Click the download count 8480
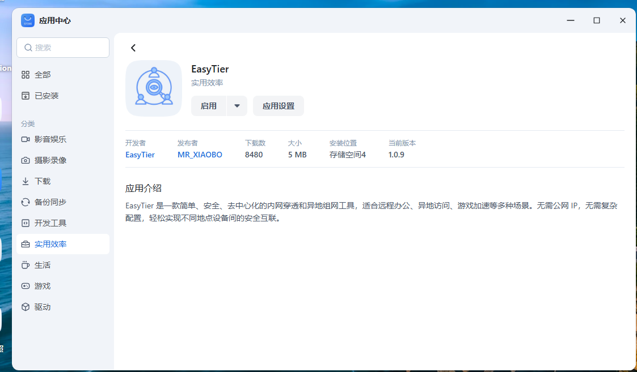The image size is (637, 372). pos(254,155)
